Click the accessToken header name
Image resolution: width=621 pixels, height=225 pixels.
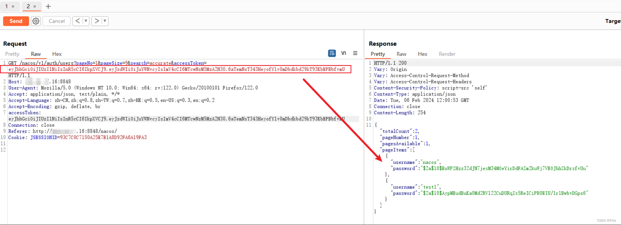point(24,113)
